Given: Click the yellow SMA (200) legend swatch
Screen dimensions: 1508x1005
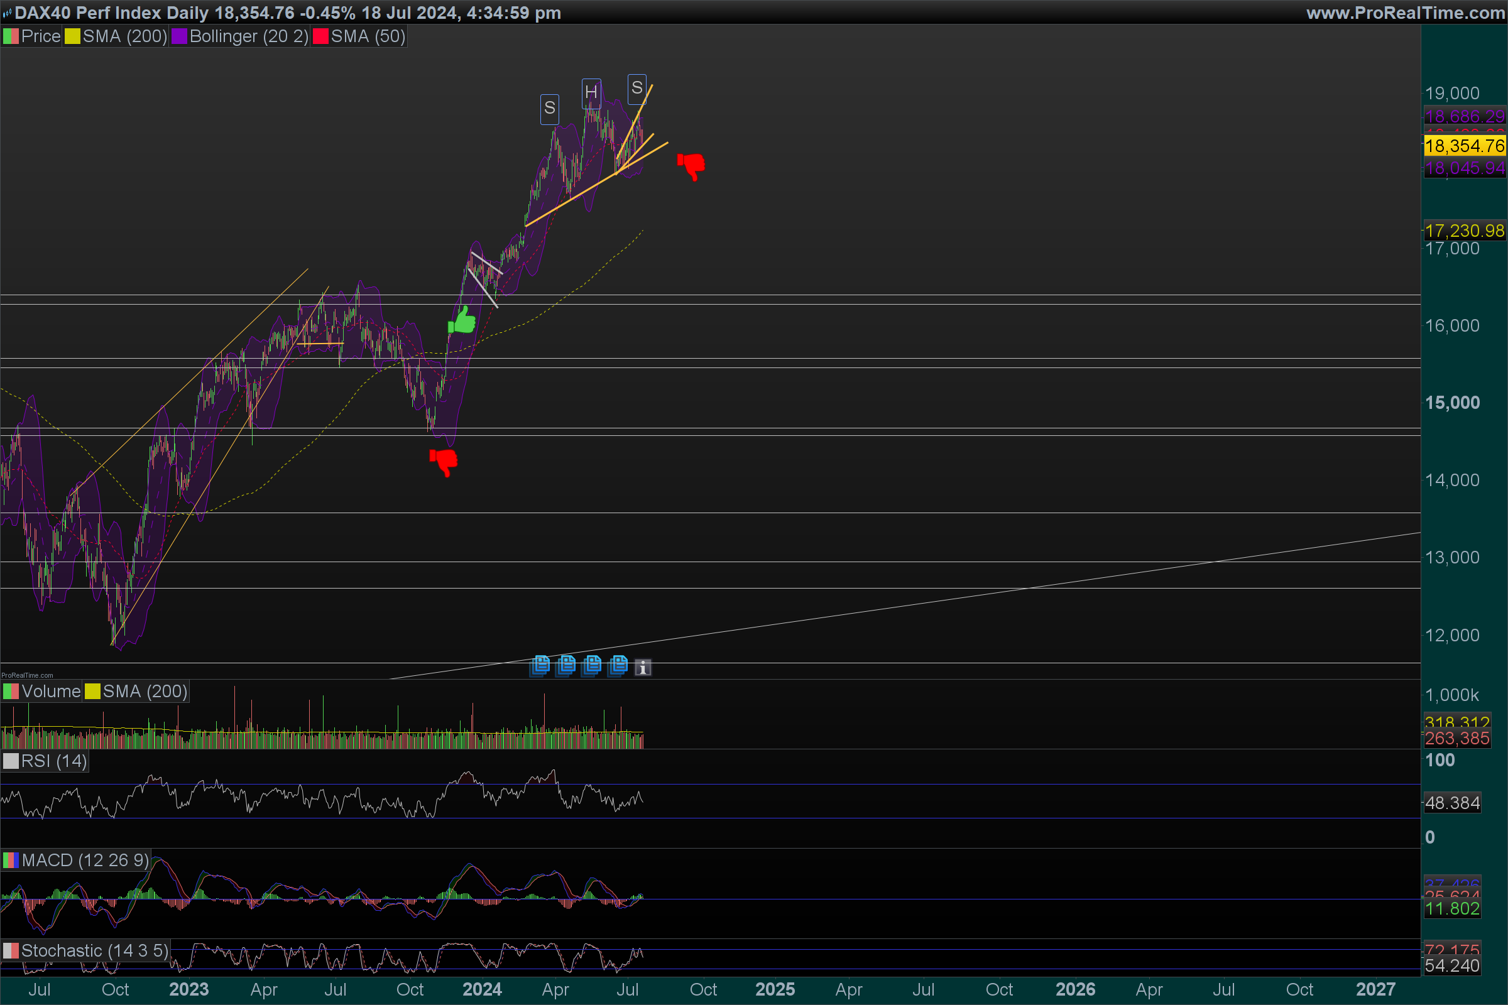Looking at the screenshot, I should point(72,36).
